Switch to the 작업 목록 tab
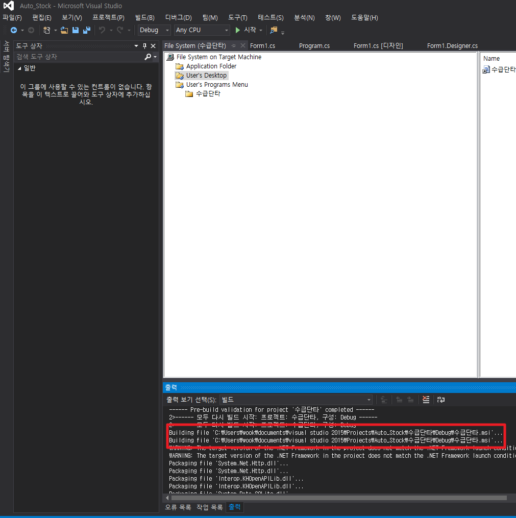This screenshot has height=518, width=516. (x=209, y=507)
